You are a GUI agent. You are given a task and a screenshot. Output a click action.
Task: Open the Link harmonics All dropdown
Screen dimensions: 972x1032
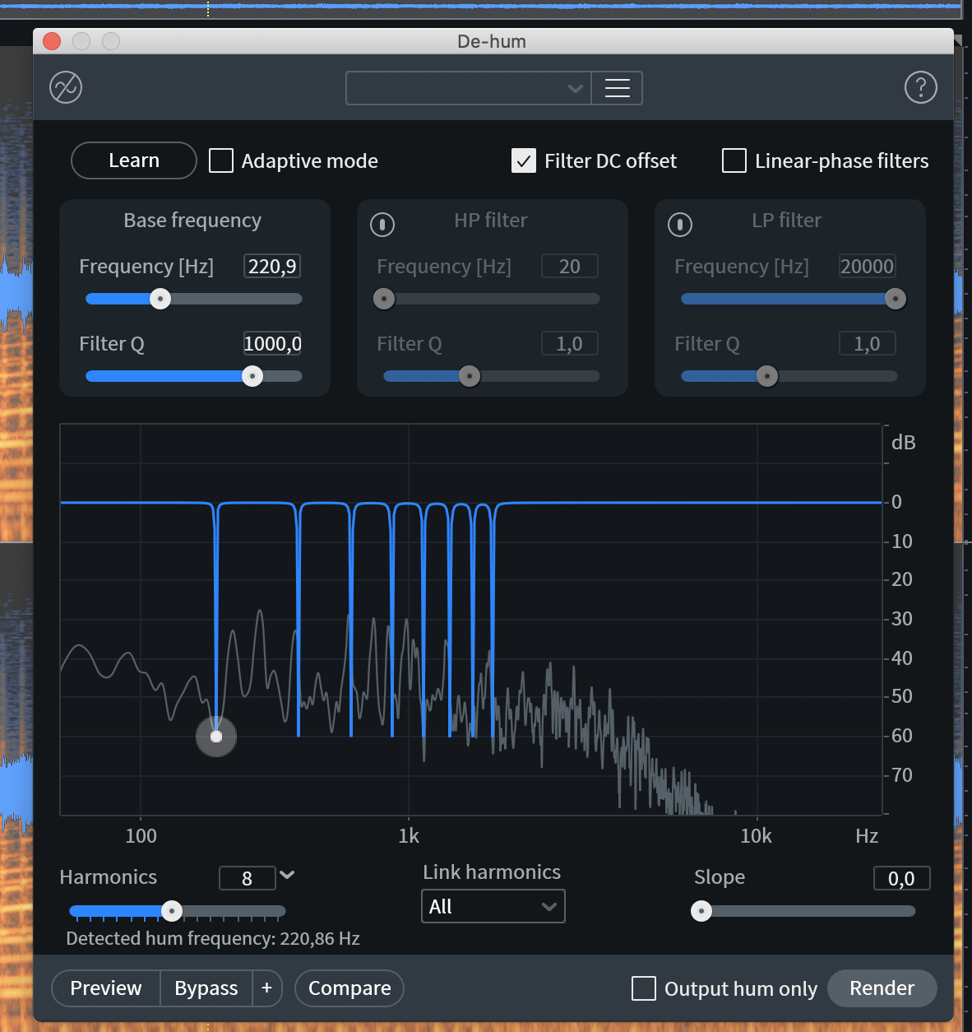coord(493,906)
